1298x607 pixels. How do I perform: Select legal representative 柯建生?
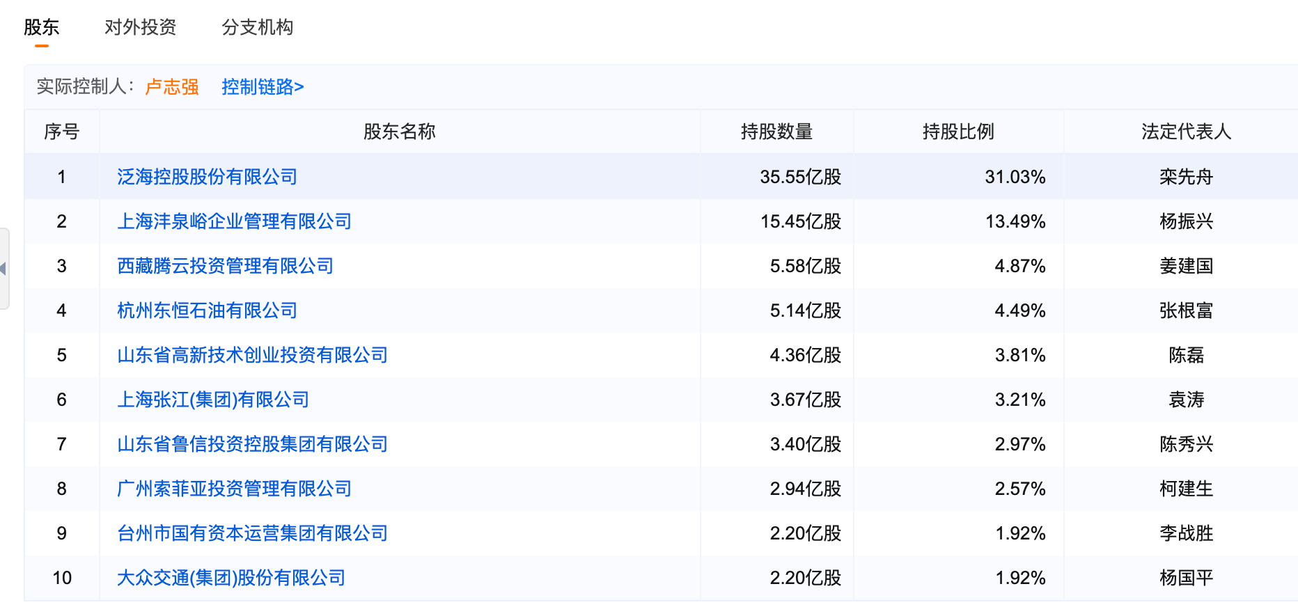(x=1187, y=489)
